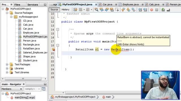Shift line left icon
Screen dimensions: 181x101
click(140, 10)
